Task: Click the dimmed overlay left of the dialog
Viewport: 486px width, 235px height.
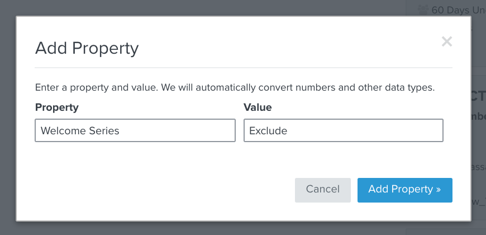Action: [x=8, y=118]
